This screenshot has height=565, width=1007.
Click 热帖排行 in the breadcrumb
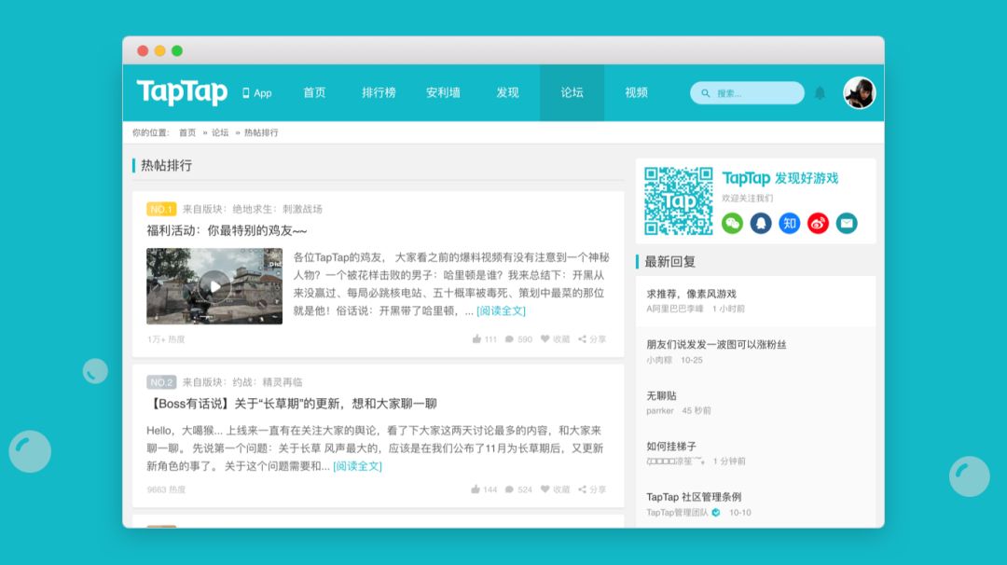pyautogui.click(x=261, y=133)
